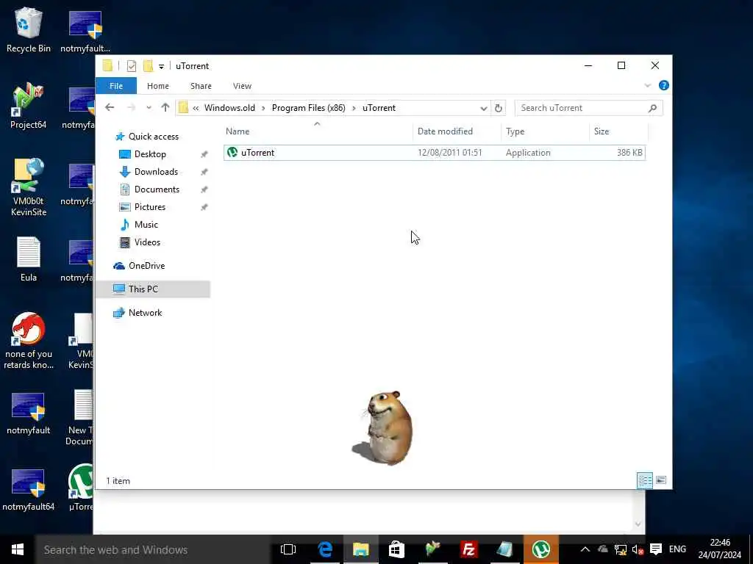Viewport: 753px width, 564px height.
Task: Click the 386 KB size cell
Action: click(x=629, y=153)
